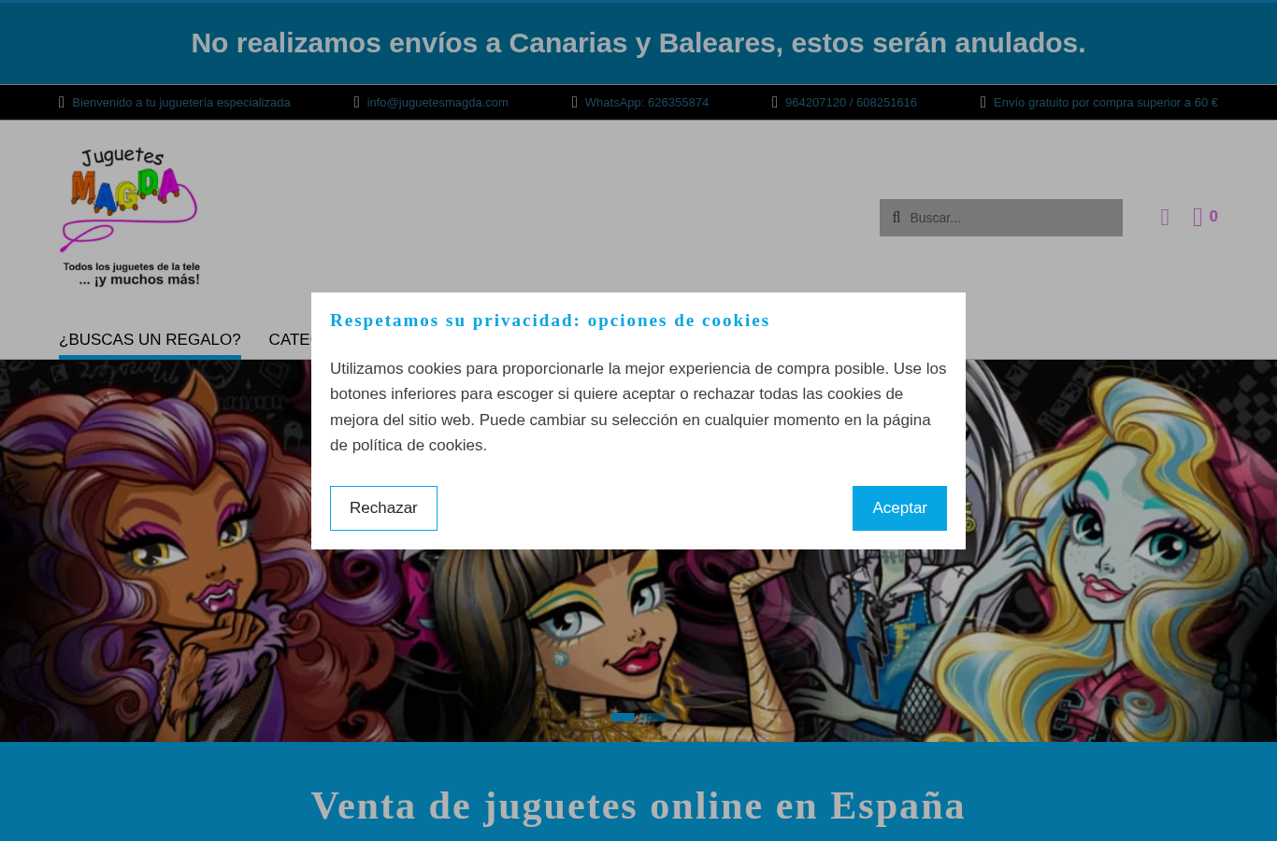Open the ¿BUSCAS UN REGALO? menu
1277x841 pixels.
click(150, 340)
